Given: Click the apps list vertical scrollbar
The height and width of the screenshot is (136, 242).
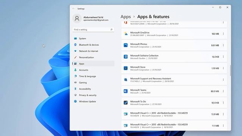Looking at the screenshot, I should pos(230,71).
